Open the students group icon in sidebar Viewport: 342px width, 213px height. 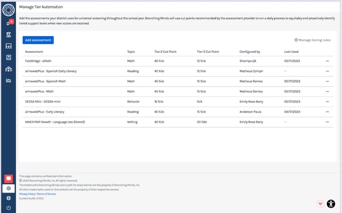coord(9,35)
